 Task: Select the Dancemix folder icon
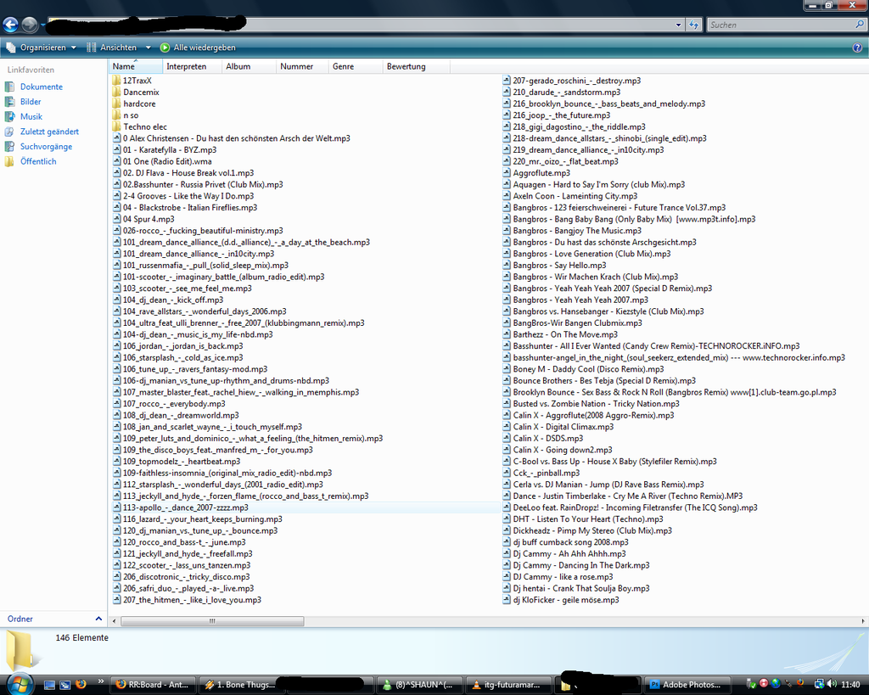tap(116, 92)
